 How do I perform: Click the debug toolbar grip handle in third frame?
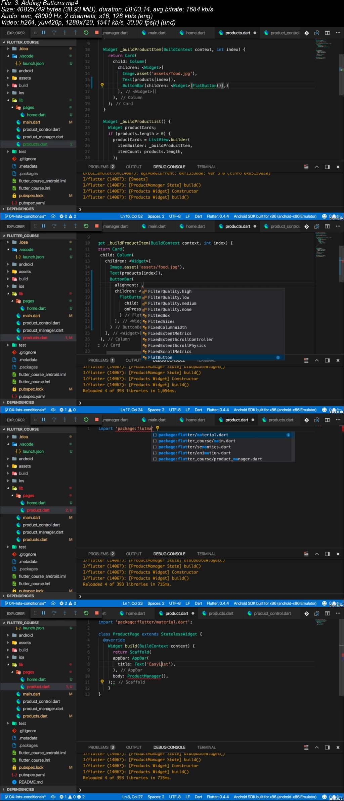click(x=35, y=420)
